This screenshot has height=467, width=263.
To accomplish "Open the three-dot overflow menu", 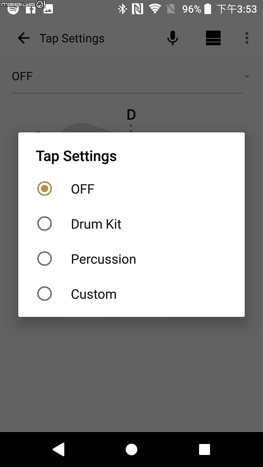I will tap(247, 38).
